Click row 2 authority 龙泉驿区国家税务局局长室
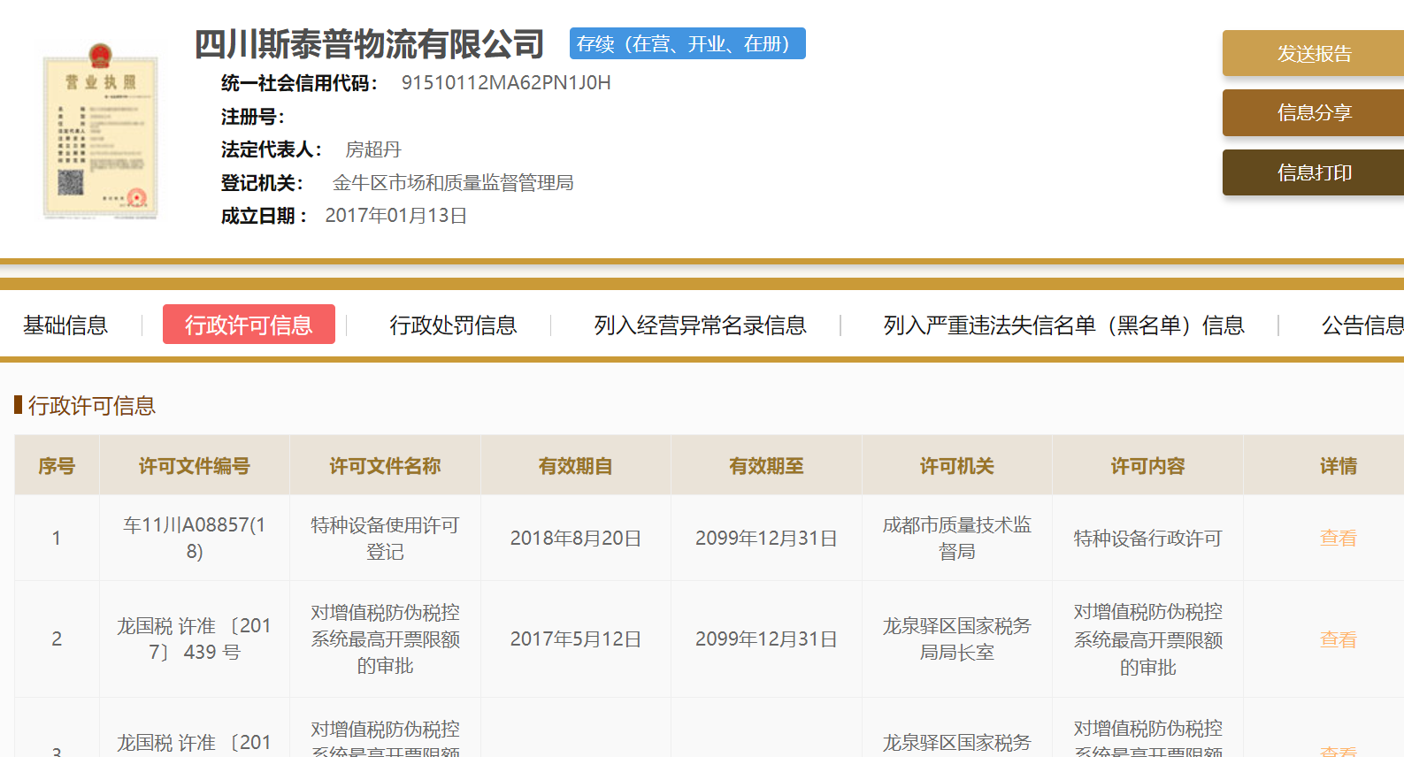Viewport: 1404px width, 757px height. [957, 639]
